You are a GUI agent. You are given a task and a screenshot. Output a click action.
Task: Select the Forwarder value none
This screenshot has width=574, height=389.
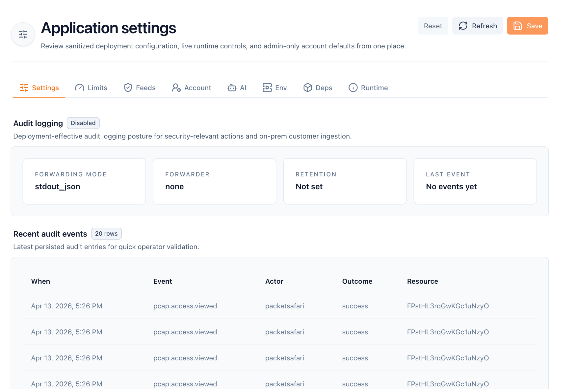(174, 187)
